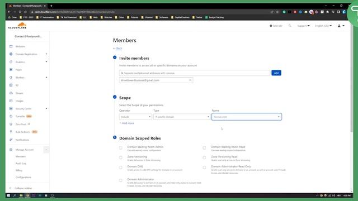Open Members under Manage Account
358x201 pixels.
coord(21,156)
